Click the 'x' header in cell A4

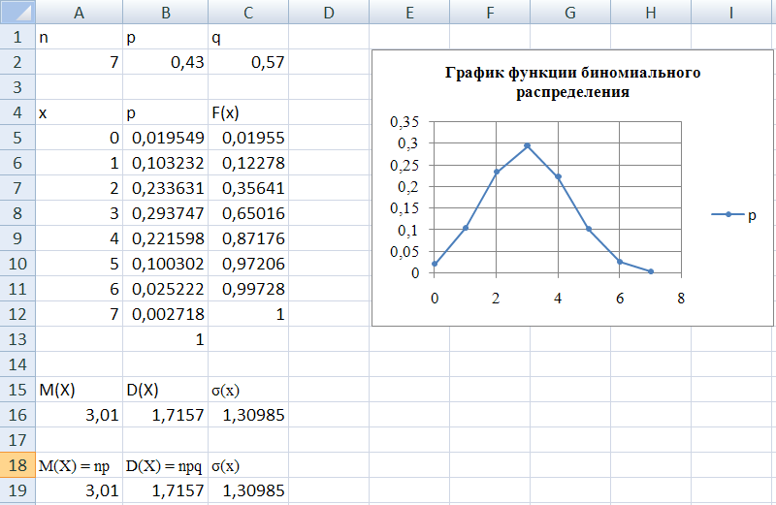(x=80, y=112)
